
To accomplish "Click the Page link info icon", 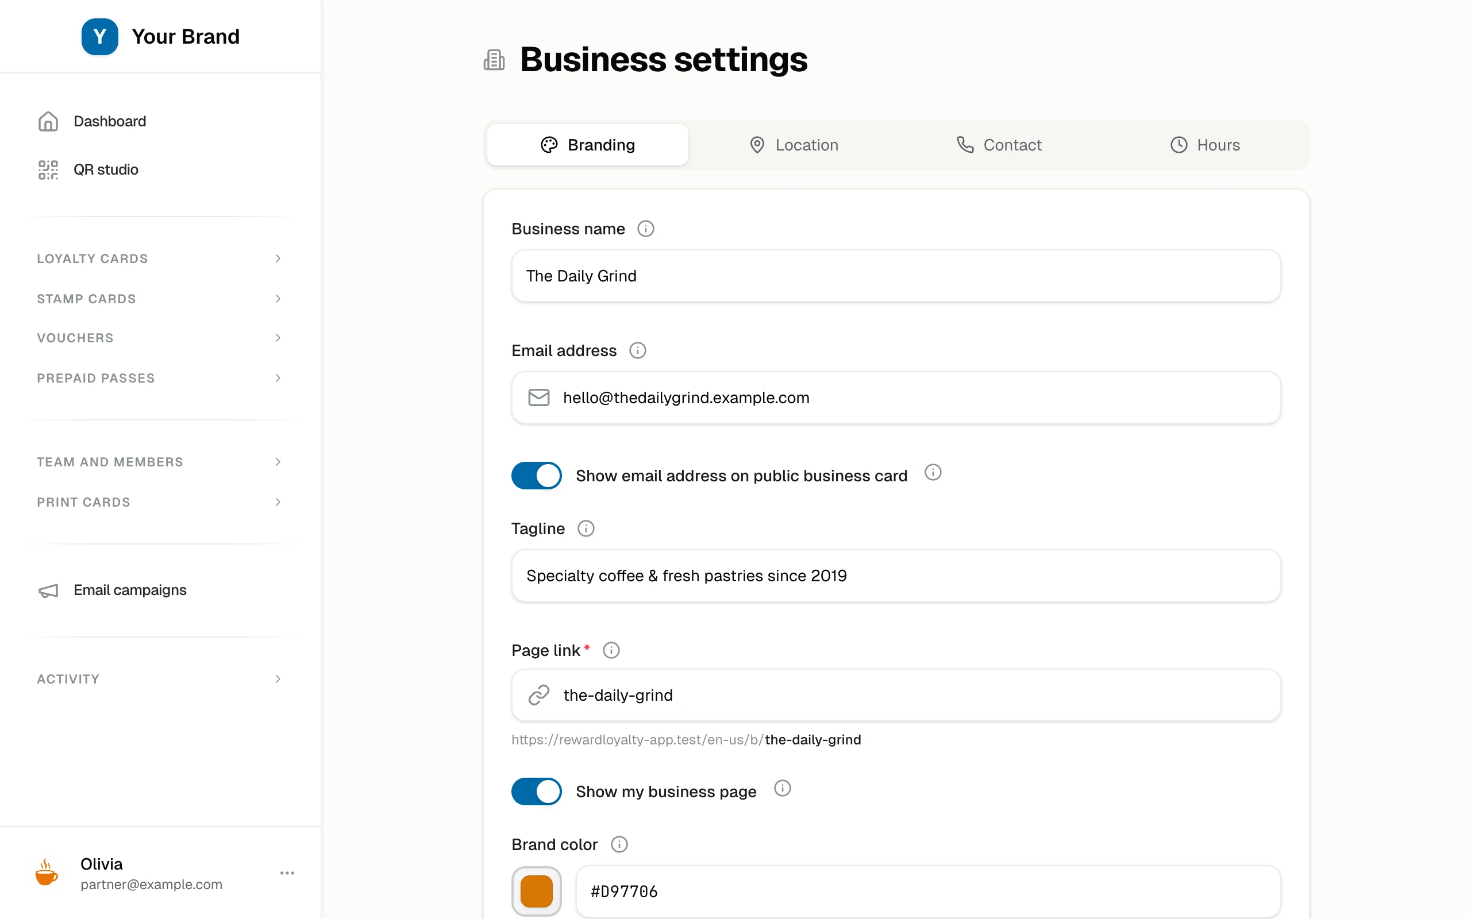I will [611, 650].
